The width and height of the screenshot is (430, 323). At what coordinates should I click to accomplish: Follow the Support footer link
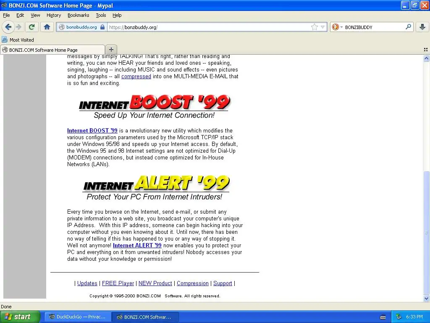[223, 283]
